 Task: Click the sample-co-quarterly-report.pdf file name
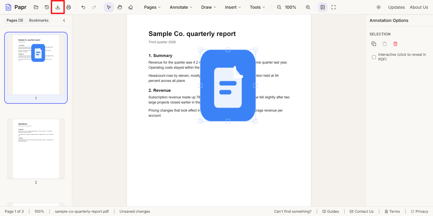(82, 211)
